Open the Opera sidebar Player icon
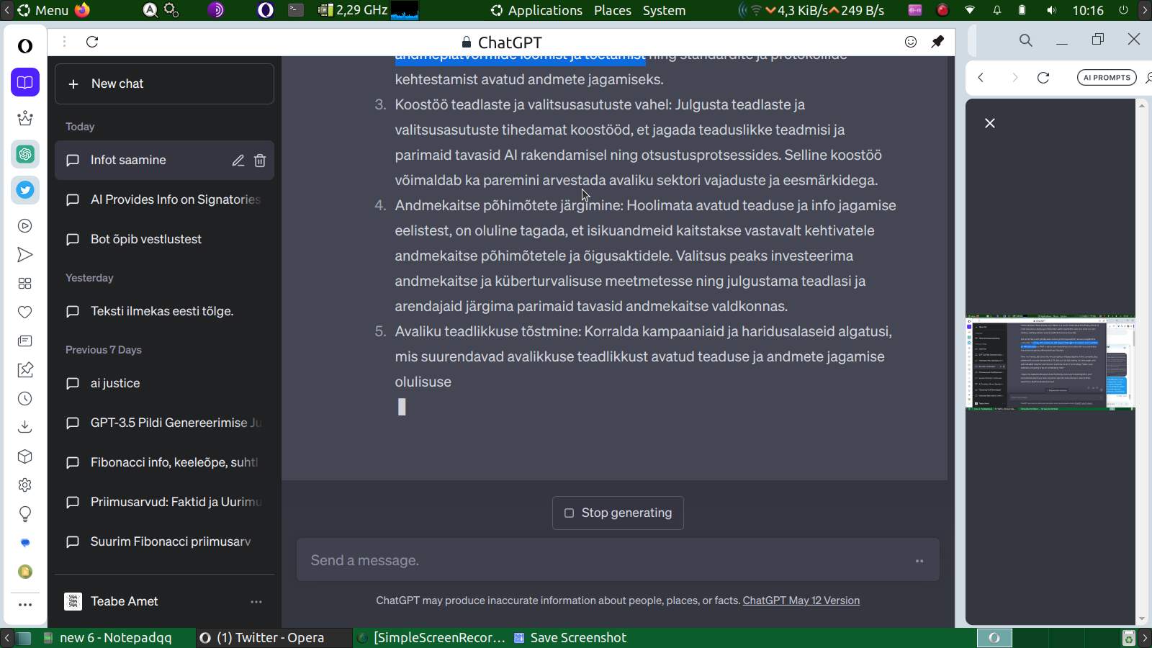 click(25, 226)
